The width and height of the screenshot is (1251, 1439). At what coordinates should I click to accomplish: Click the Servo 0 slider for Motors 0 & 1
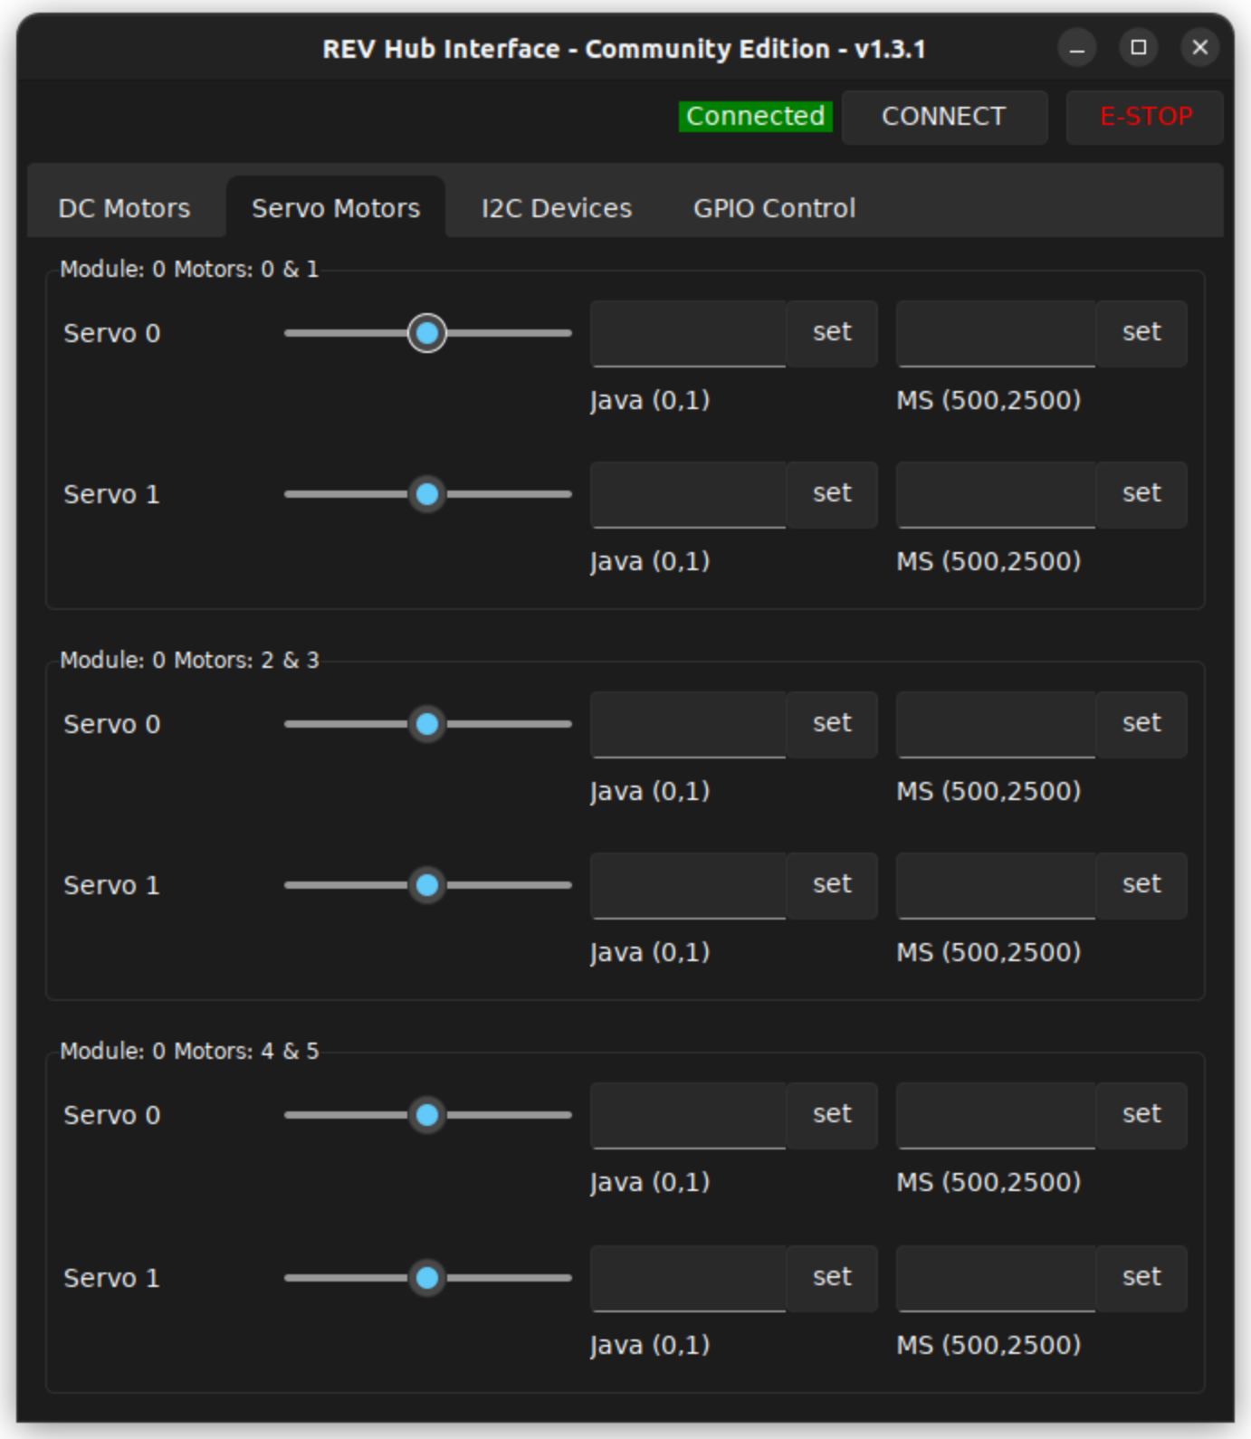427,333
